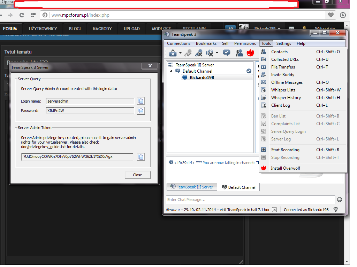The height and width of the screenshot is (267, 357).
Task: Click the Close button in Server dialog
Action: (x=137, y=175)
